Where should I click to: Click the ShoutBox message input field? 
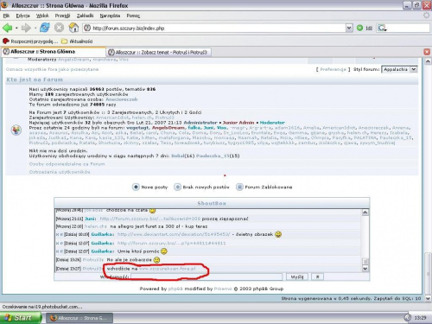206,276
